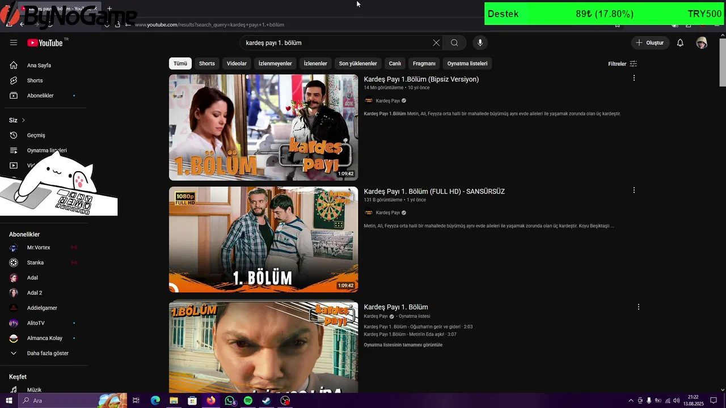Open Microsoft Store from taskbar
Screen dimensions: 726x408
click(192, 401)
